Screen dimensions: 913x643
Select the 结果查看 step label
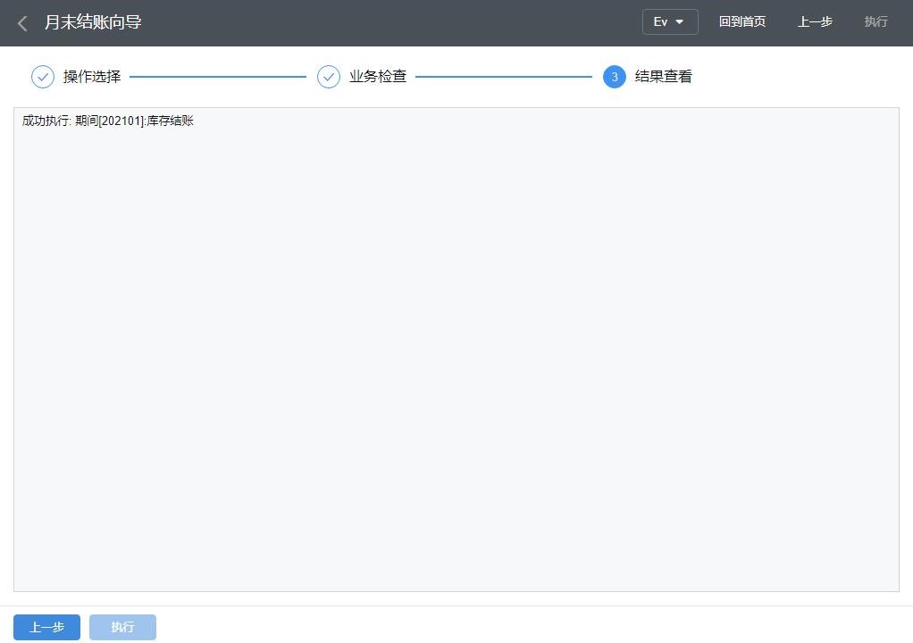[663, 77]
